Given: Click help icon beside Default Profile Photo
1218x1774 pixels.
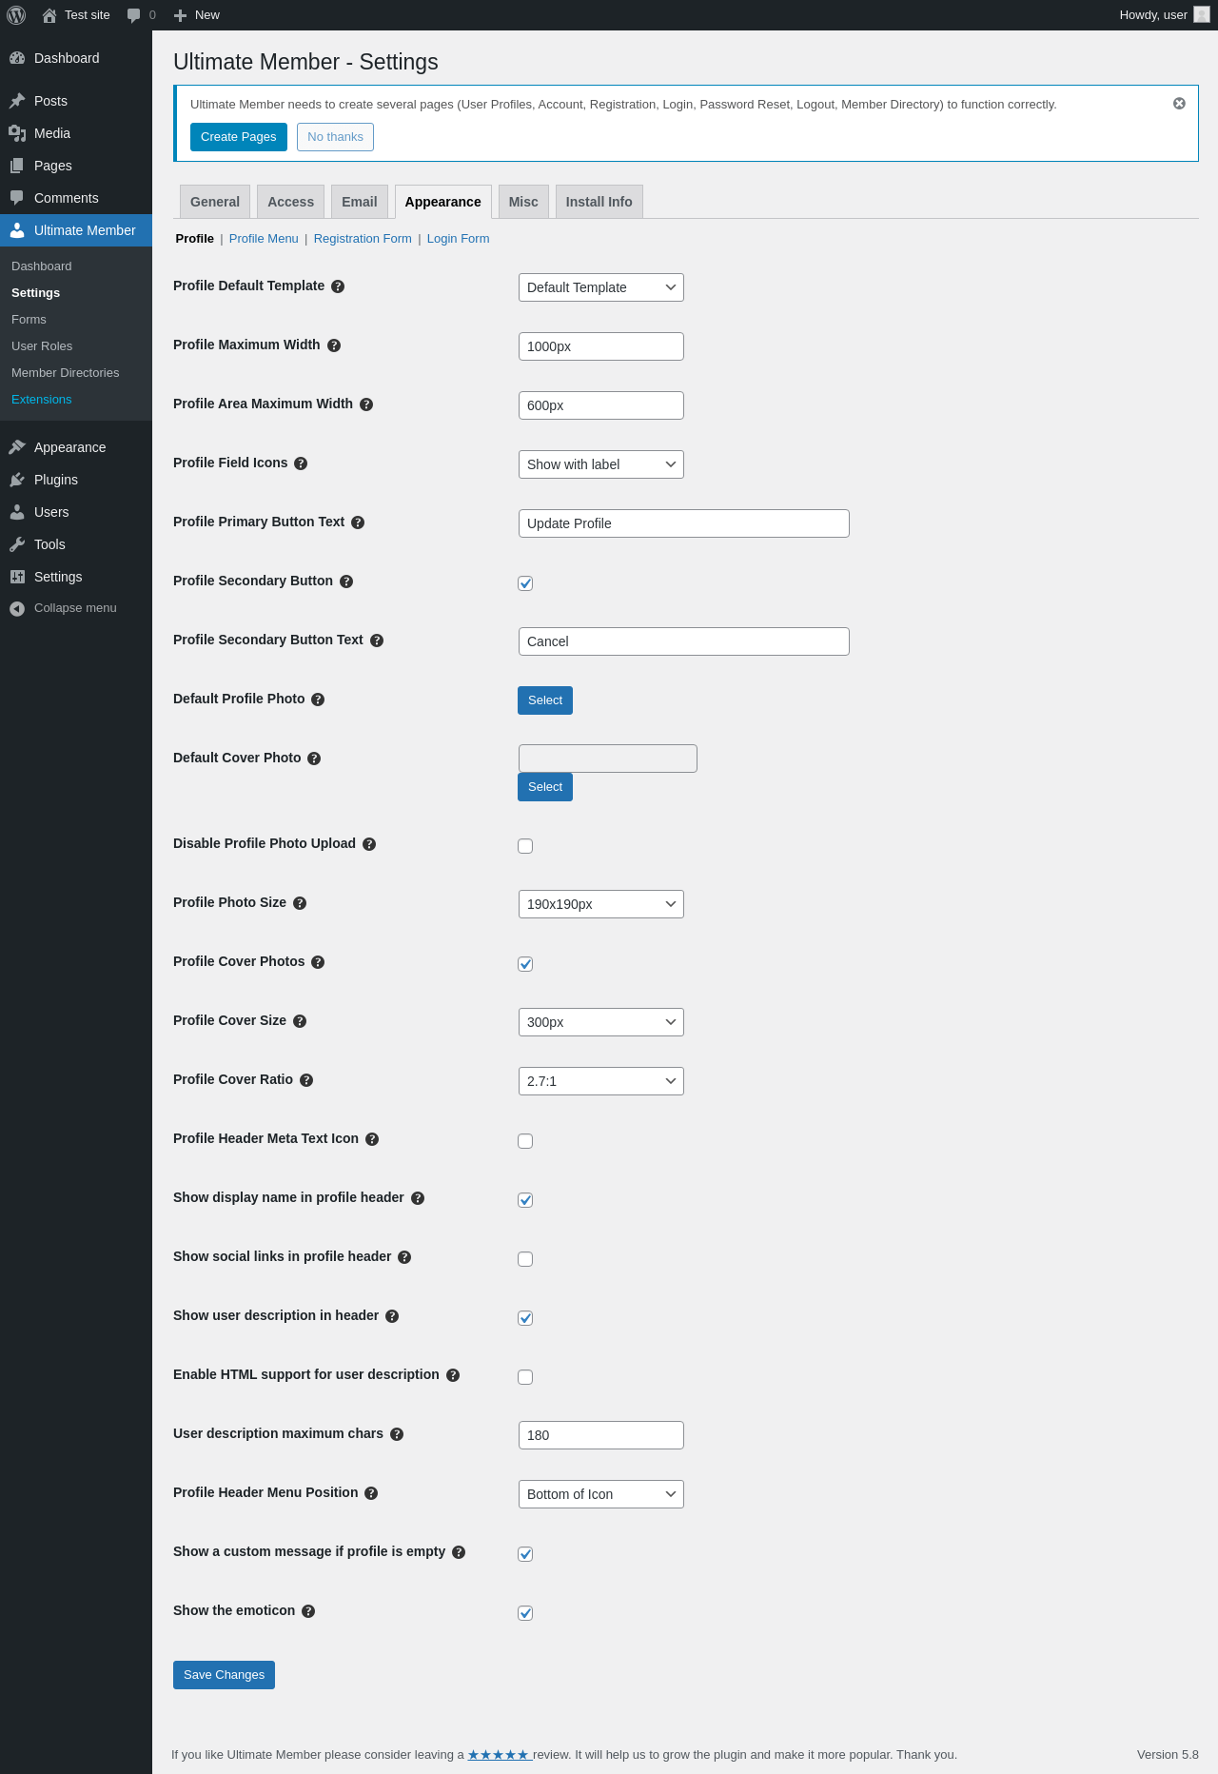Looking at the screenshot, I should coord(318,700).
